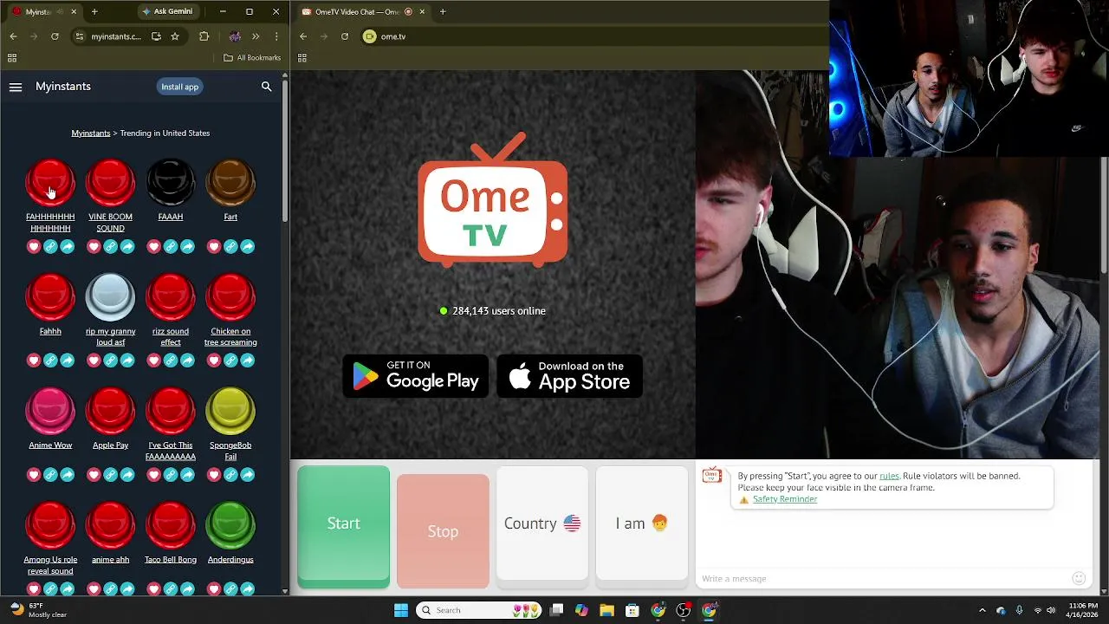Play the Fahhh red sound button
Viewport: 1109px width, 624px height.
(50, 297)
